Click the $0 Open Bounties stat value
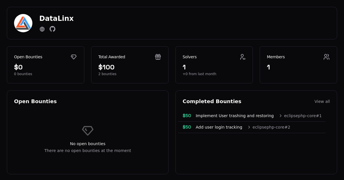This screenshot has width=344, height=180. [18, 67]
